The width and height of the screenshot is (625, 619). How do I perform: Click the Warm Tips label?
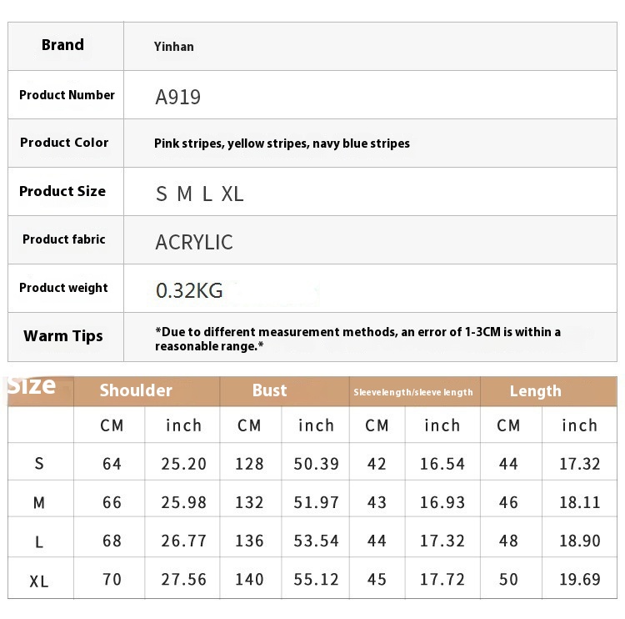[x=63, y=336]
